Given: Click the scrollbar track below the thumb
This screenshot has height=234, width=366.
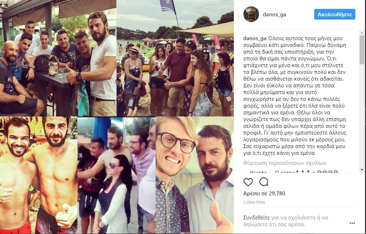Looking at the screenshot, I should click(x=362, y=115).
